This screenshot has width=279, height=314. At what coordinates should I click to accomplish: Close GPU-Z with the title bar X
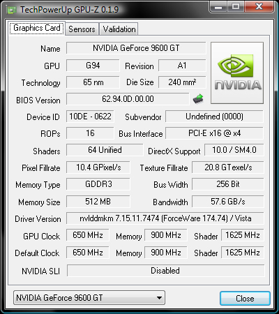click(259, 6)
